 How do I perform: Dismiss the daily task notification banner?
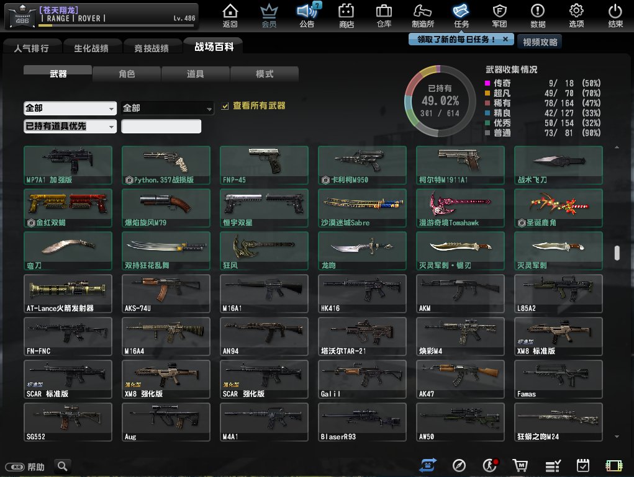pos(505,39)
